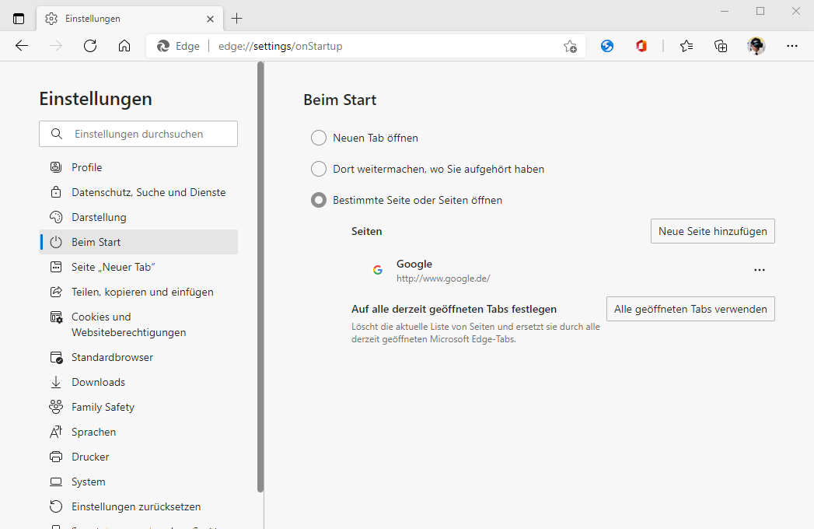Open 'Datenschutz, Suche und Dienste' settings
814x529 pixels.
[148, 192]
